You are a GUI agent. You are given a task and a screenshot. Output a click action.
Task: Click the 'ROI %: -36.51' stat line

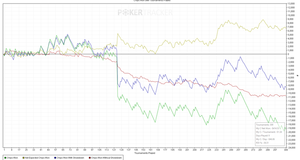(262, 143)
